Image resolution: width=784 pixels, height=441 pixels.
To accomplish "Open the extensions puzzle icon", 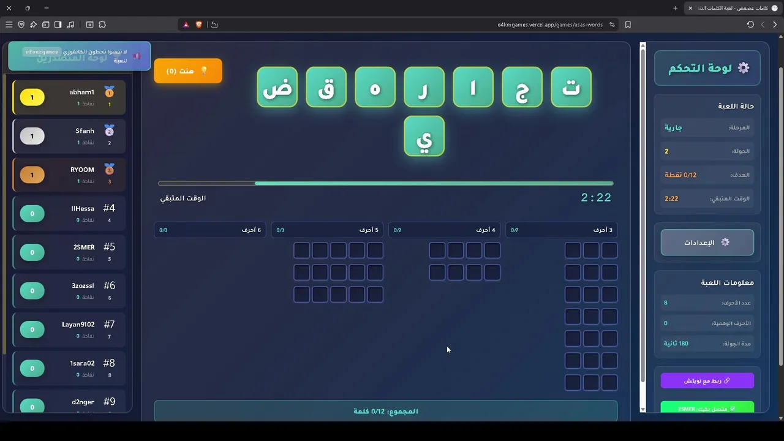I will (102, 24).
